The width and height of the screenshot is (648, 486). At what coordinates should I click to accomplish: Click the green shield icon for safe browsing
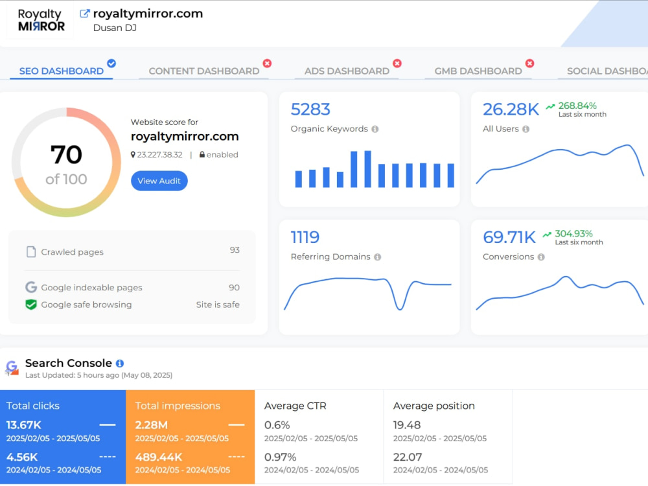(31, 305)
